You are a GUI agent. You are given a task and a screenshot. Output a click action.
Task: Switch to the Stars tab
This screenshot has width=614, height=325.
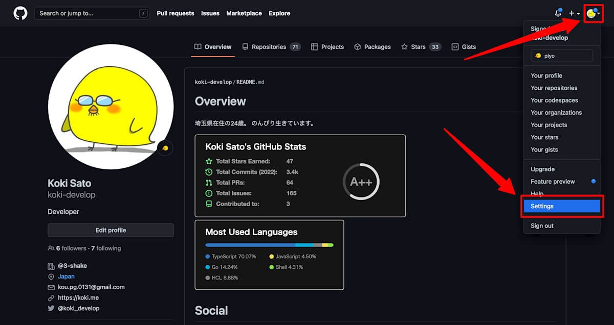(421, 47)
